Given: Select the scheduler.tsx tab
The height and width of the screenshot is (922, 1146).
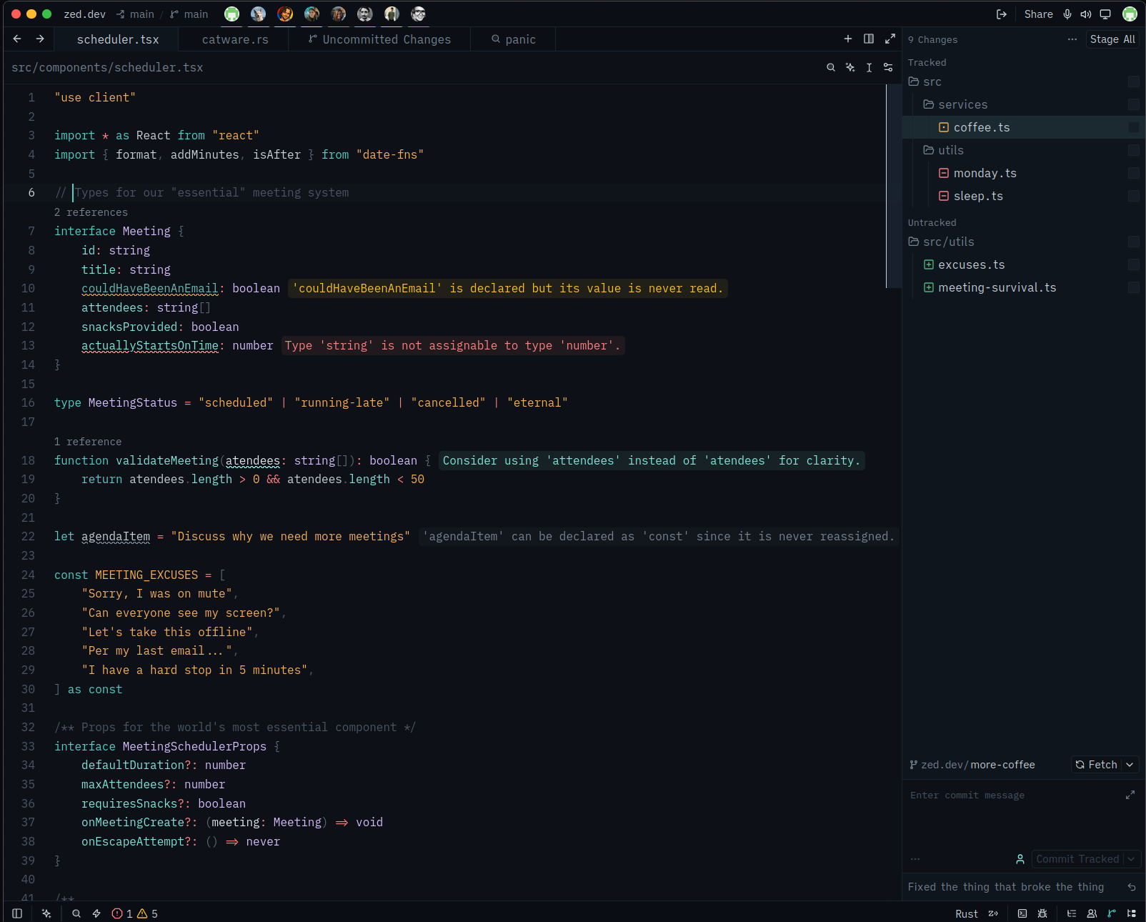Looking at the screenshot, I should (118, 39).
